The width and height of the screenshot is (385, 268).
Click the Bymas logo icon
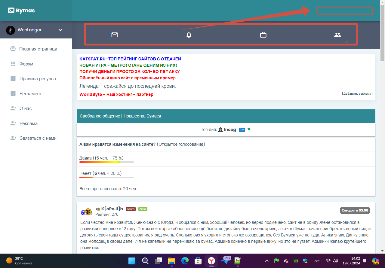pyautogui.click(x=11, y=11)
